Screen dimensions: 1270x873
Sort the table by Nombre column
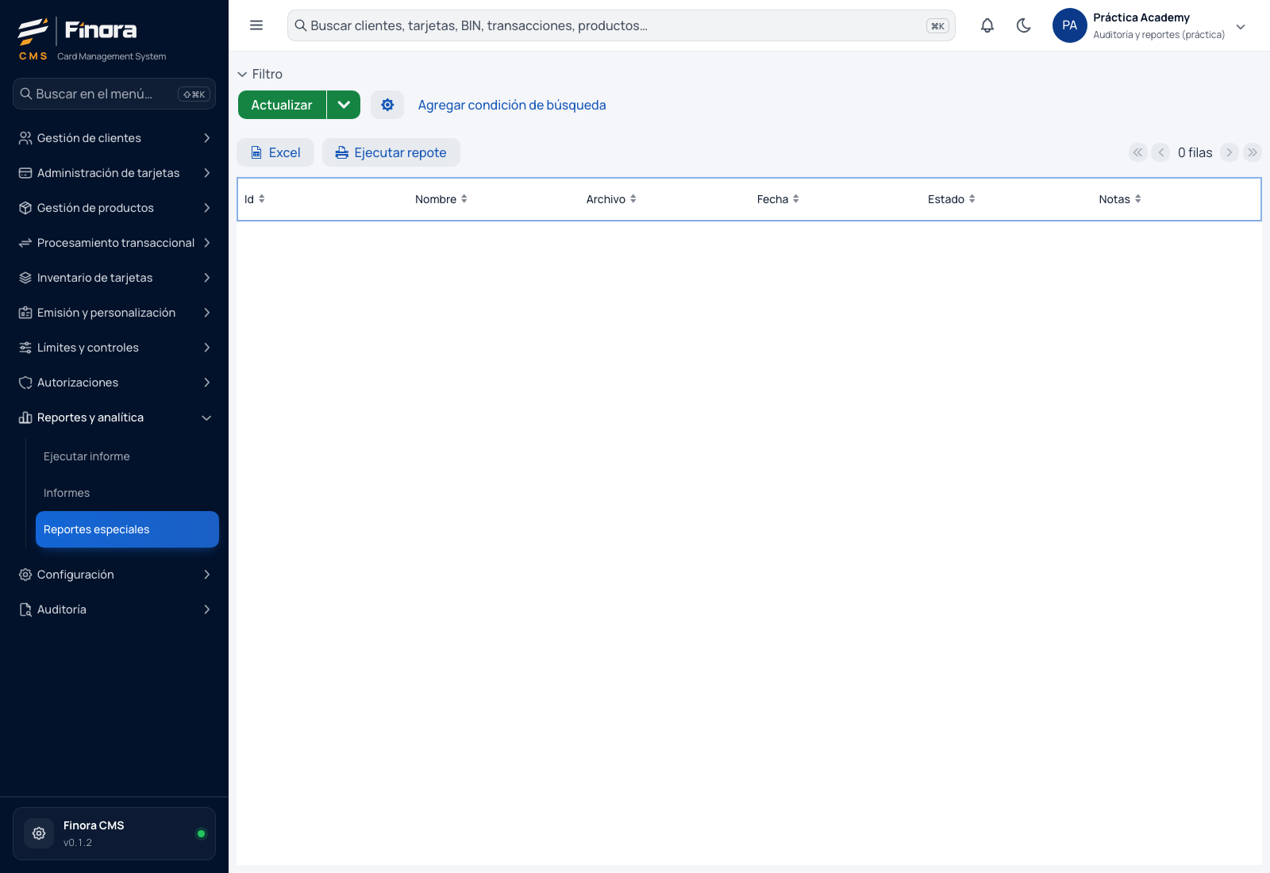click(441, 199)
